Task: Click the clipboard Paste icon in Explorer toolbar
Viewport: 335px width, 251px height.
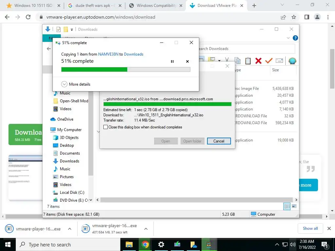Action: tap(248, 61)
